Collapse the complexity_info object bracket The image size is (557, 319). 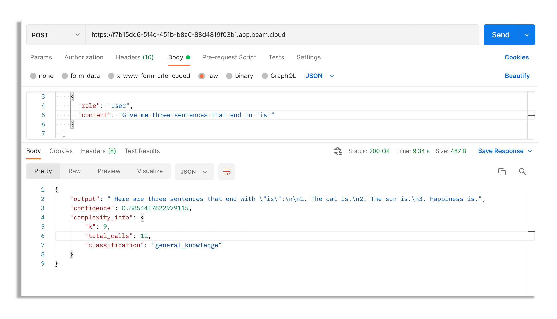(x=142, y=217)
